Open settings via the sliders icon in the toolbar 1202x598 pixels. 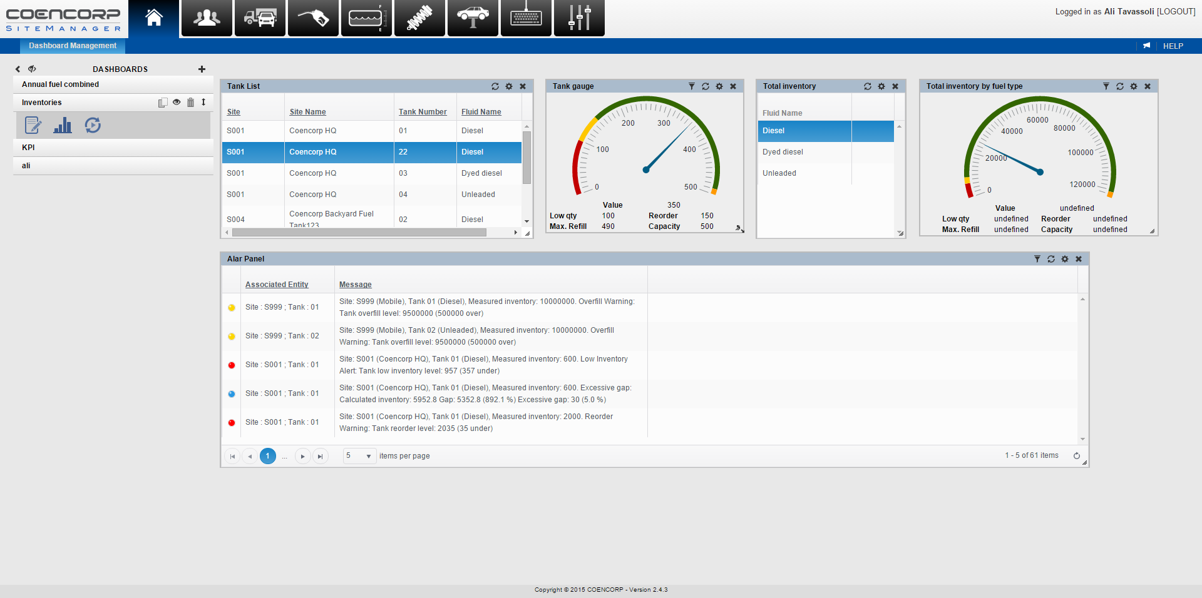[x=579, y=18]
